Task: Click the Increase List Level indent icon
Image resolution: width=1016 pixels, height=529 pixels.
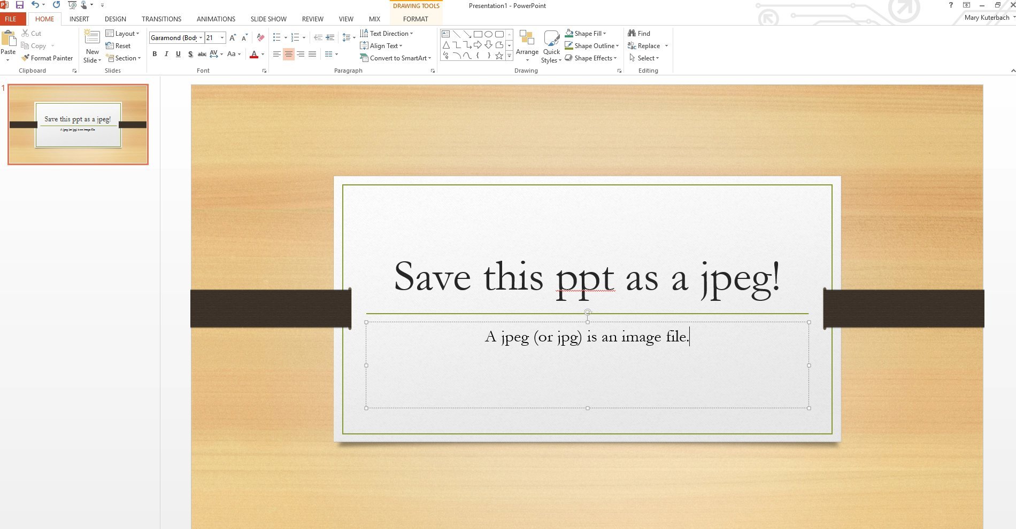Action: pyautogui.click(x=330, y=37)
